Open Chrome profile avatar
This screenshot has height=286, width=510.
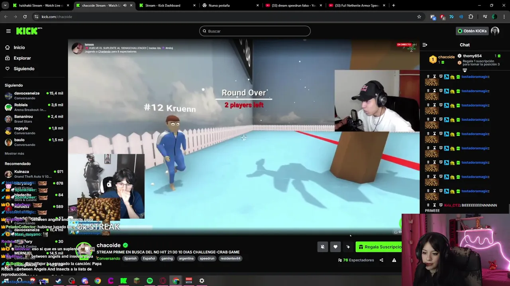click(494, 17)
